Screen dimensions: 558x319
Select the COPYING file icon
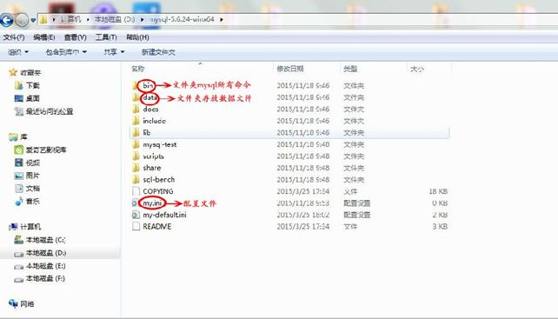[x=136, y=191]
